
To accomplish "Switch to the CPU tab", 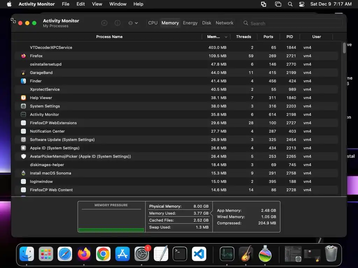I will 153,23.
